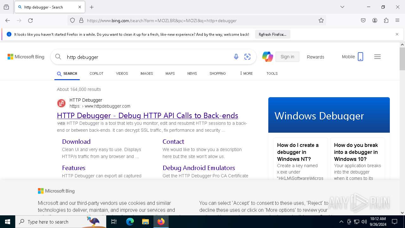405x228 pixels.
Task: Open tracking protection shield icon
Action: click(72, 21)
